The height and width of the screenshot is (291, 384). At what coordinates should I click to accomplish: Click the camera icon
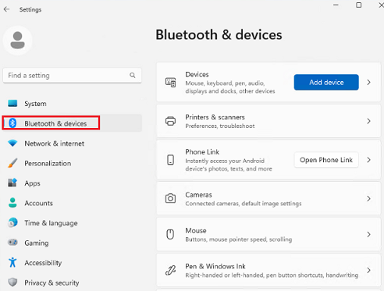(x=170, y=198)
